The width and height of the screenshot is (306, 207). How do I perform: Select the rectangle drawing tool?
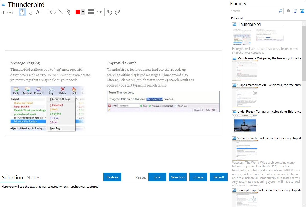point(45,12)
